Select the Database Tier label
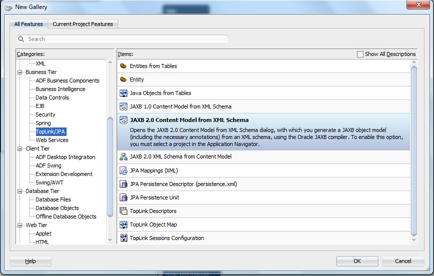Image resolution: width=434 pixels, height=276 pixels. coord(43,191)
